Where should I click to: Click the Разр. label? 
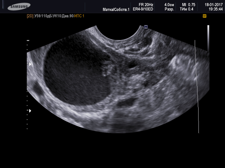[169, 9]
